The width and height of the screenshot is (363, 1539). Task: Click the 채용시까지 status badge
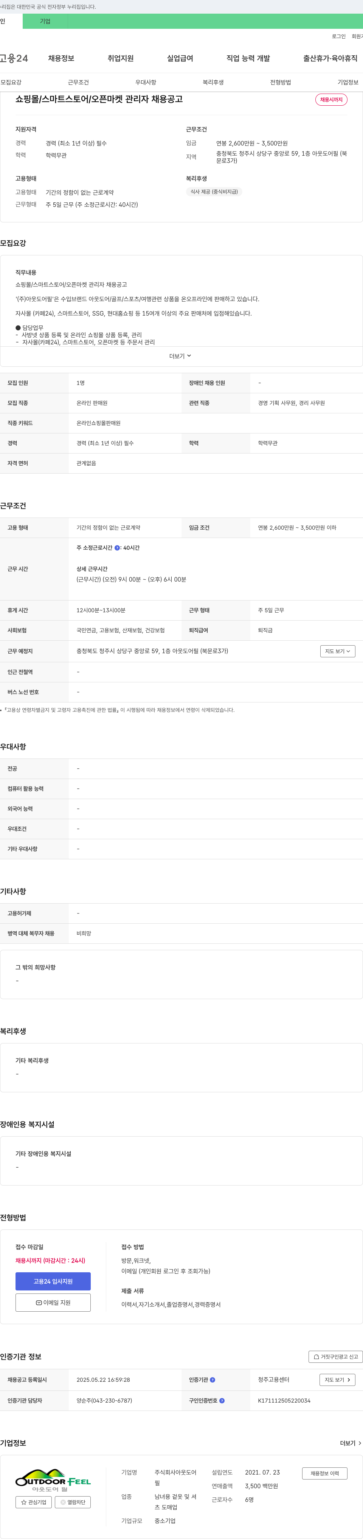(331, 100)
